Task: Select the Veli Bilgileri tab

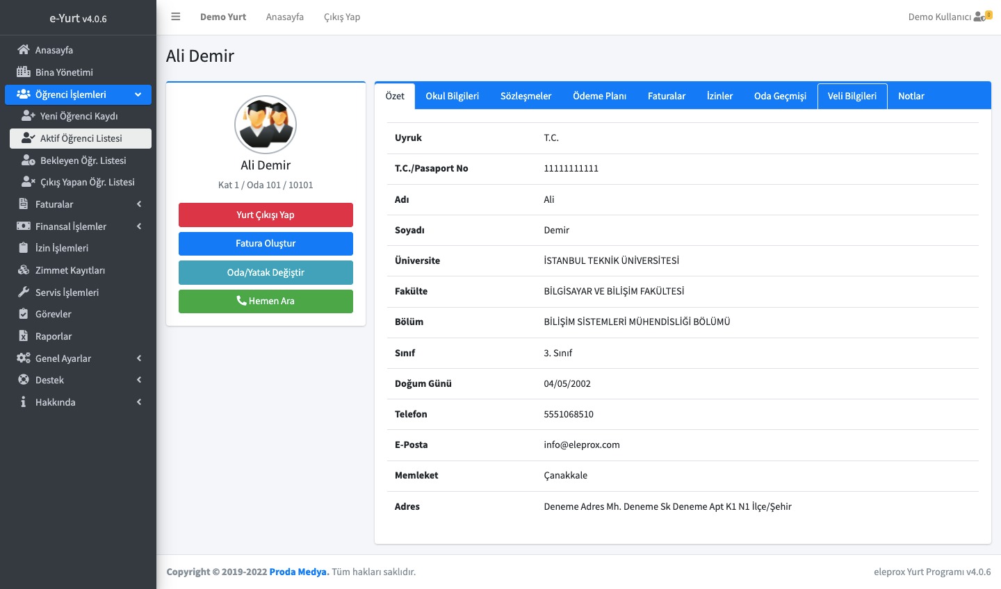Action: [x=852, y=96]
